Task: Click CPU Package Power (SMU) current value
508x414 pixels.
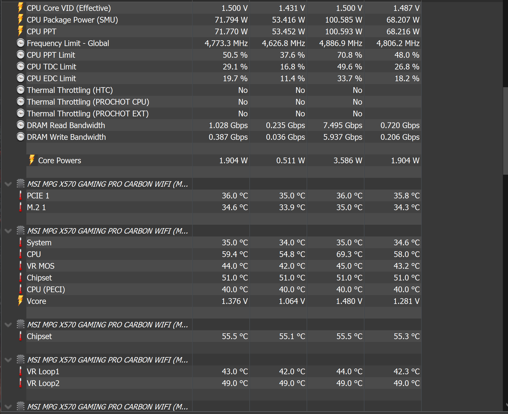Action: click(x=231, y=20)
